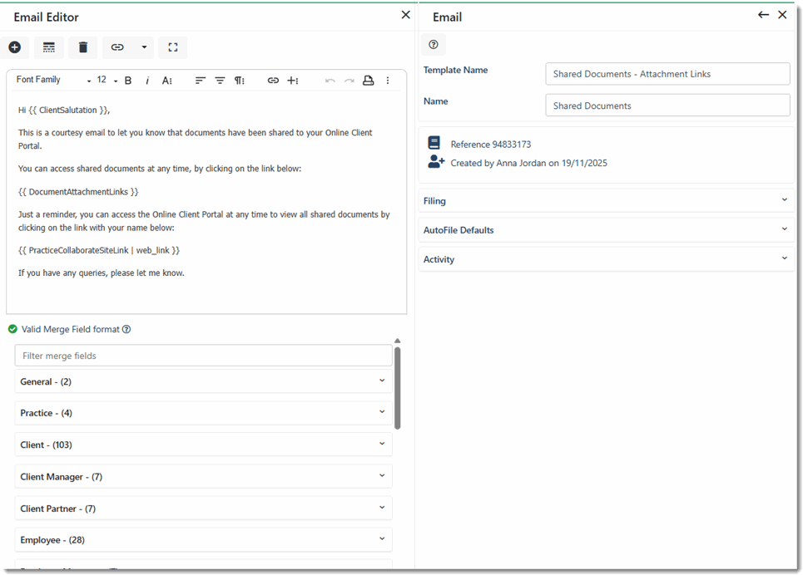Expand the Activity section
803x575 pixels.
click(607, 259)
